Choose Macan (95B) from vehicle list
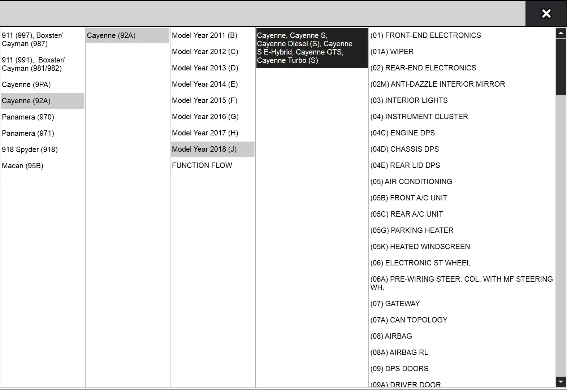 pyautogui.click(x=22, y=166)
